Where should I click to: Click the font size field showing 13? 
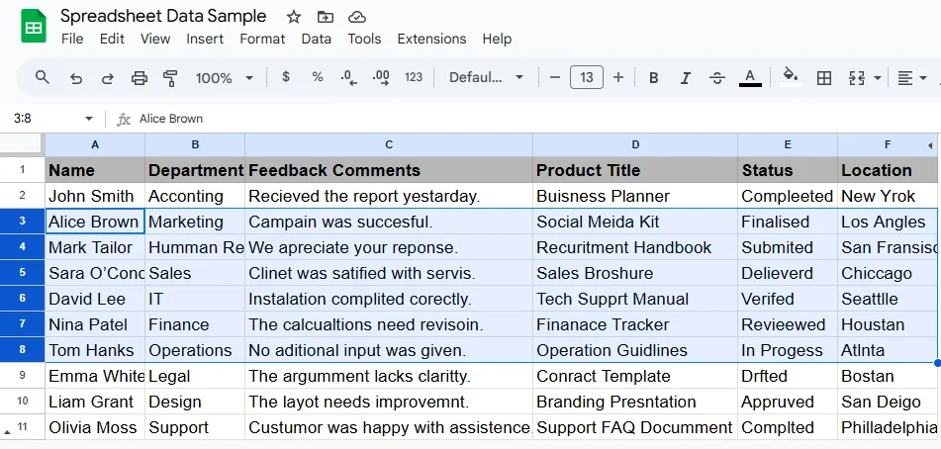tap(587, 77)
